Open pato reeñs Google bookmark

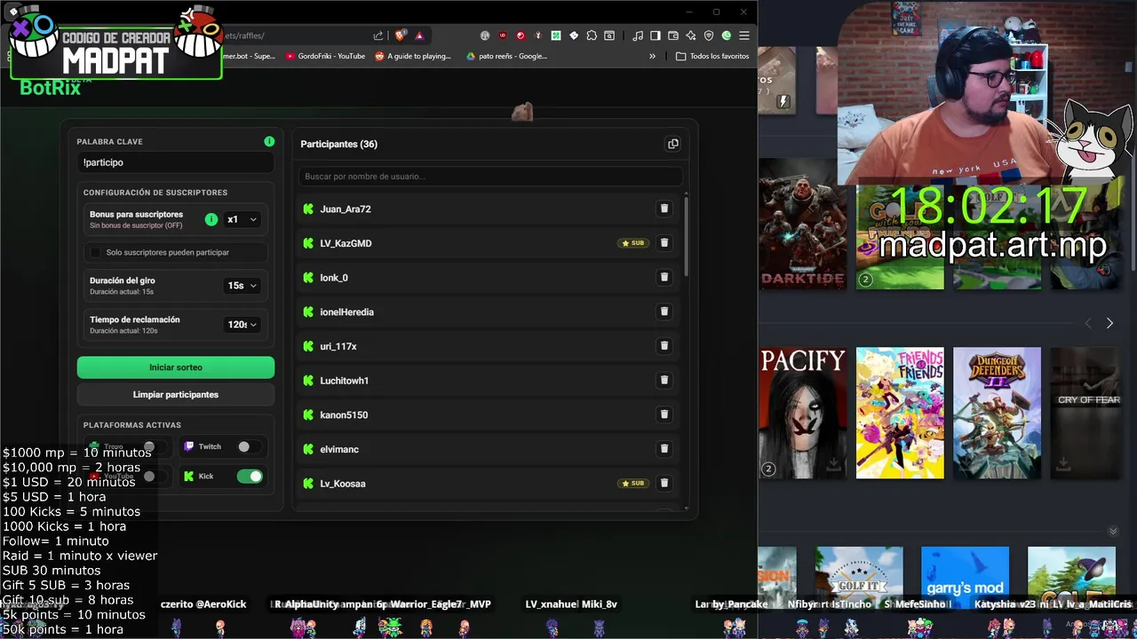click(506, 56)
